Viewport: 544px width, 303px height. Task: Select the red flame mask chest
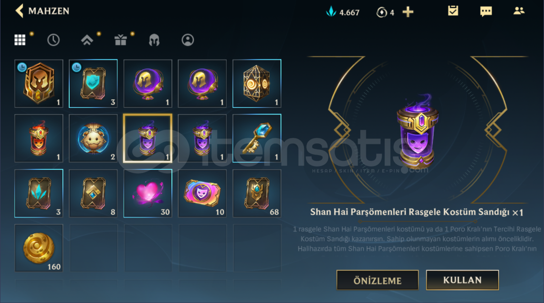pyautogui.click(x=39, y=138)
